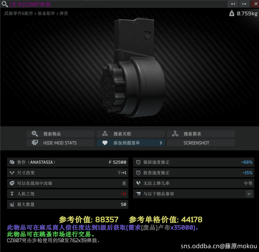
Task: Click the 搜索物品 zoom magnifier icon
Action: pos(35,134)
